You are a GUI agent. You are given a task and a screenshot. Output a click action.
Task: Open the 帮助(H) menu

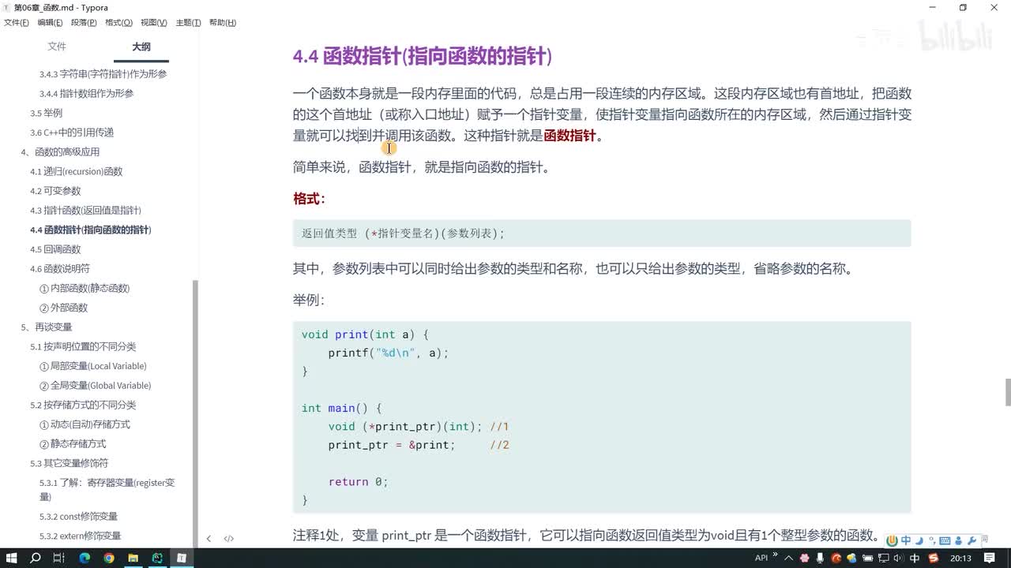tap(223, 23)
